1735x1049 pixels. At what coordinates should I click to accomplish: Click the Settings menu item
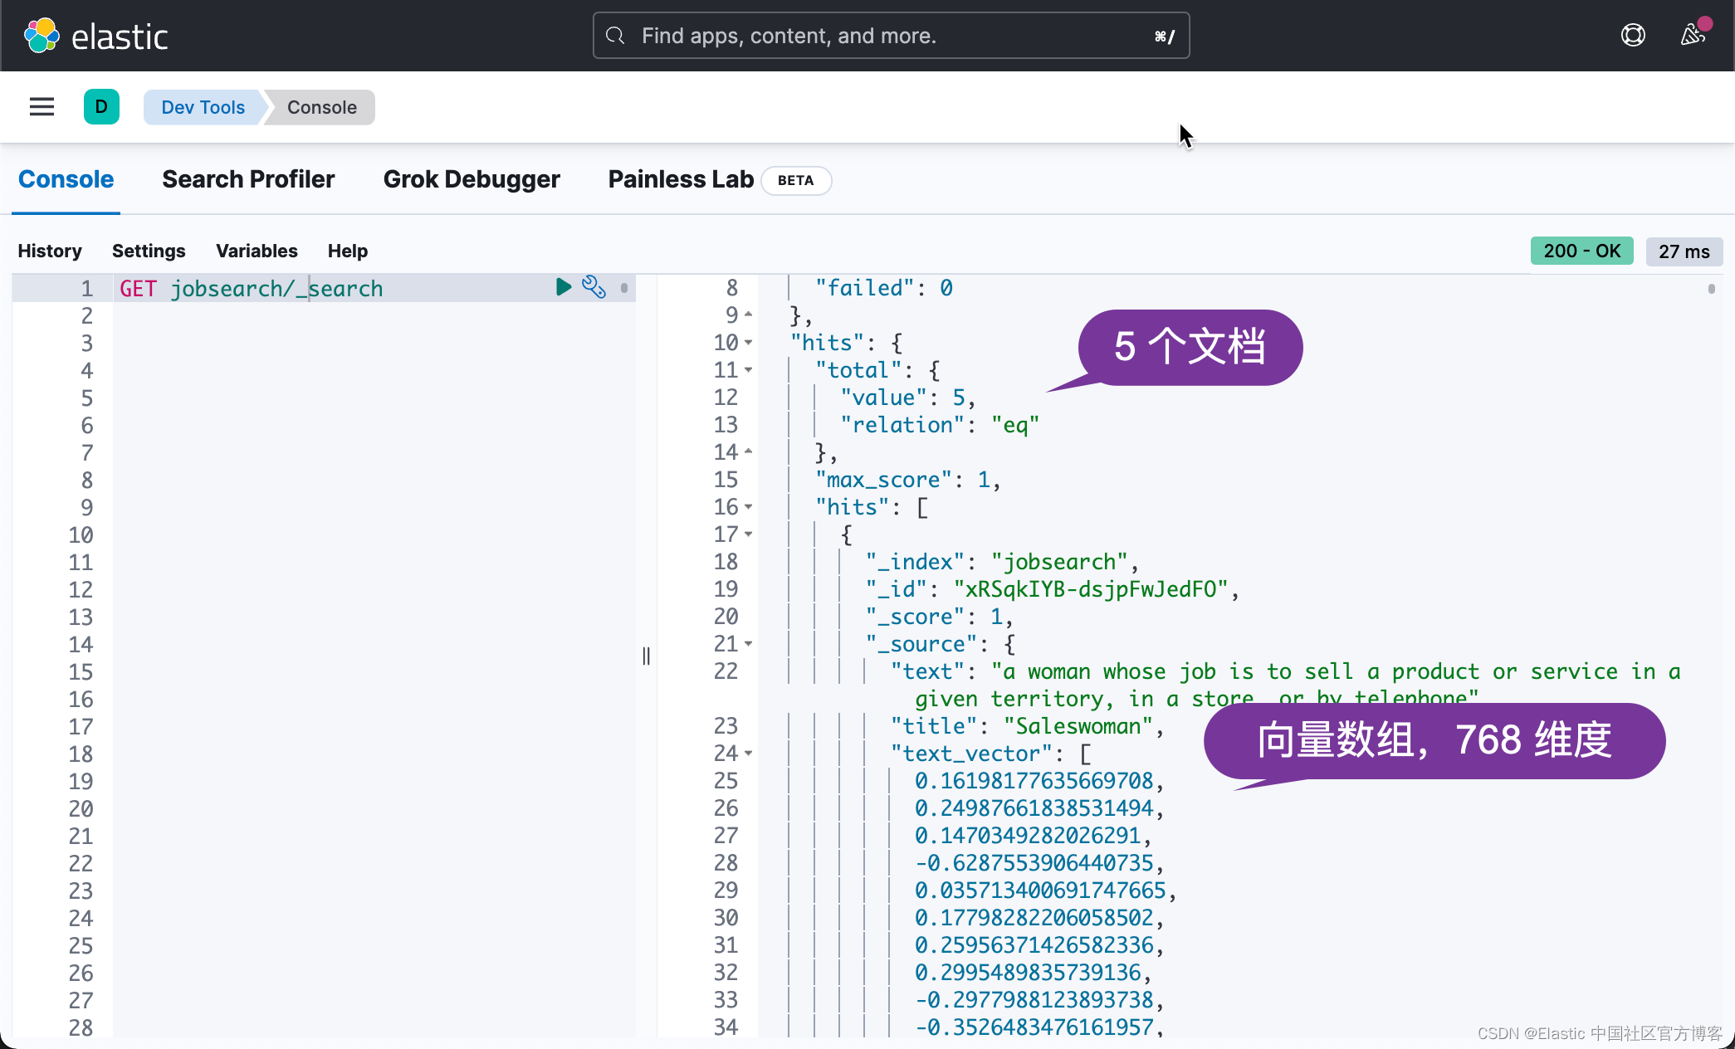click(x=149, y=251)
